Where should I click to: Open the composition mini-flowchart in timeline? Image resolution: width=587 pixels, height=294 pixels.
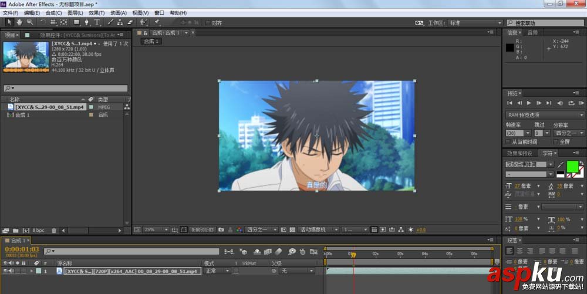pyautogui.click(x=229, y=252)
